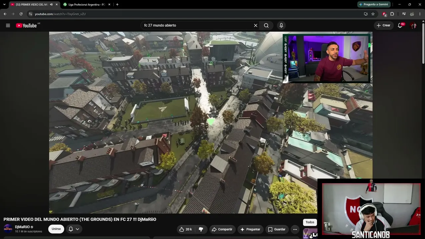The height and width of the screenshot is (239, 425).
Task: Close the Liga Profesional Argentina tab
Action: (109, 5)
